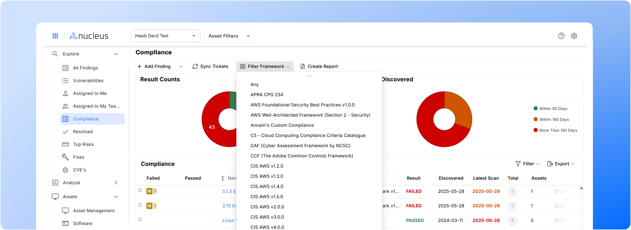Open Add Finding dropdown chevron
This screenshot has width=631, height=230.
pyautogui.click(x=181, y=67)
